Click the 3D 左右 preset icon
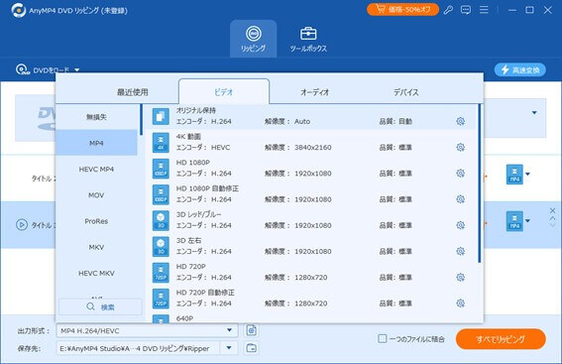The height and width of the screenshot is (364, 562). (x=161, y=246)
